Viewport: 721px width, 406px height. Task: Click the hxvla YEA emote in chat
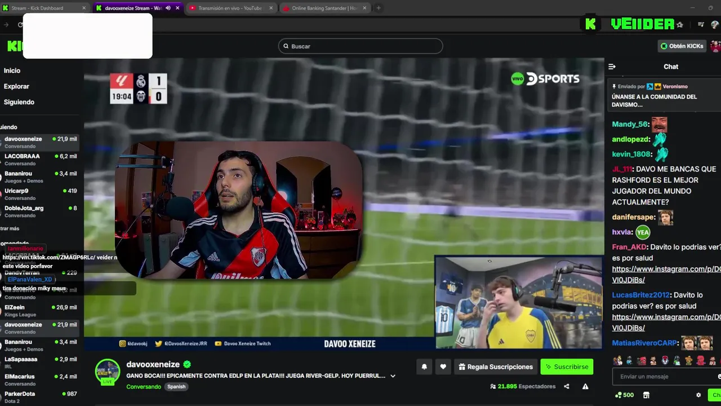(643, 232)
